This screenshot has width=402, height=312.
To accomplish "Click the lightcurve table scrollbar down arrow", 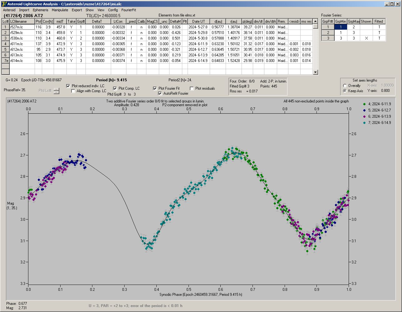I will (x=315, y=72).
